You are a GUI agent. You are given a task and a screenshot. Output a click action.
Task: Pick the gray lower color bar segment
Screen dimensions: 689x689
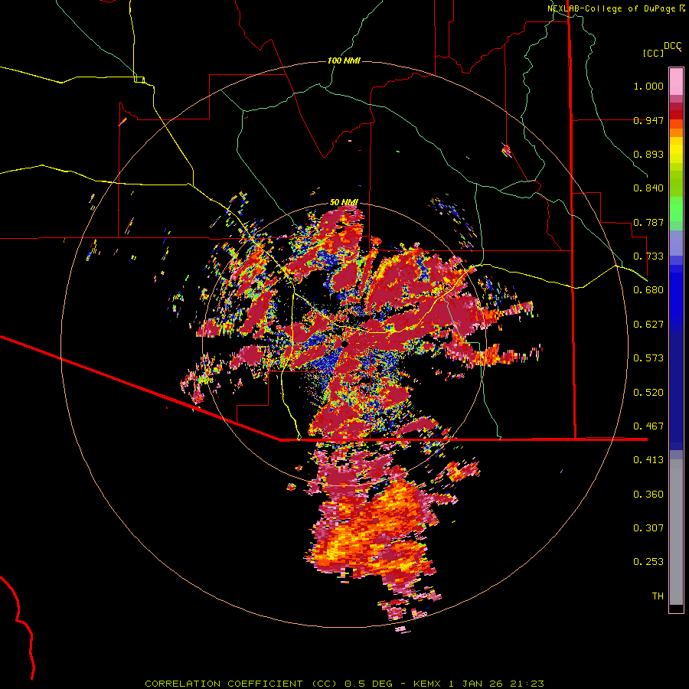676,532
